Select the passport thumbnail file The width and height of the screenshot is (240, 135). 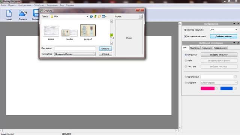pos(88,32)
